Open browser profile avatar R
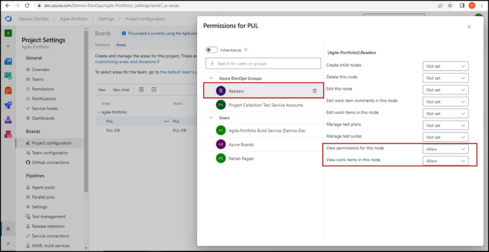The image size is (489, 252). click(x=472, y=5)
